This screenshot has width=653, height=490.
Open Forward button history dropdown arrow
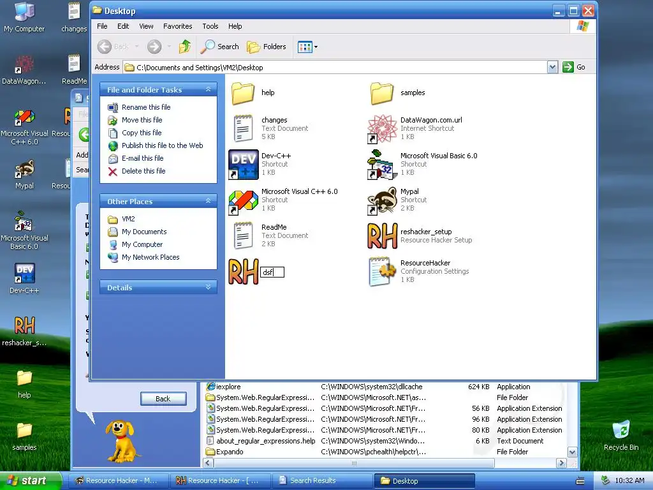(x=169, y=47)
